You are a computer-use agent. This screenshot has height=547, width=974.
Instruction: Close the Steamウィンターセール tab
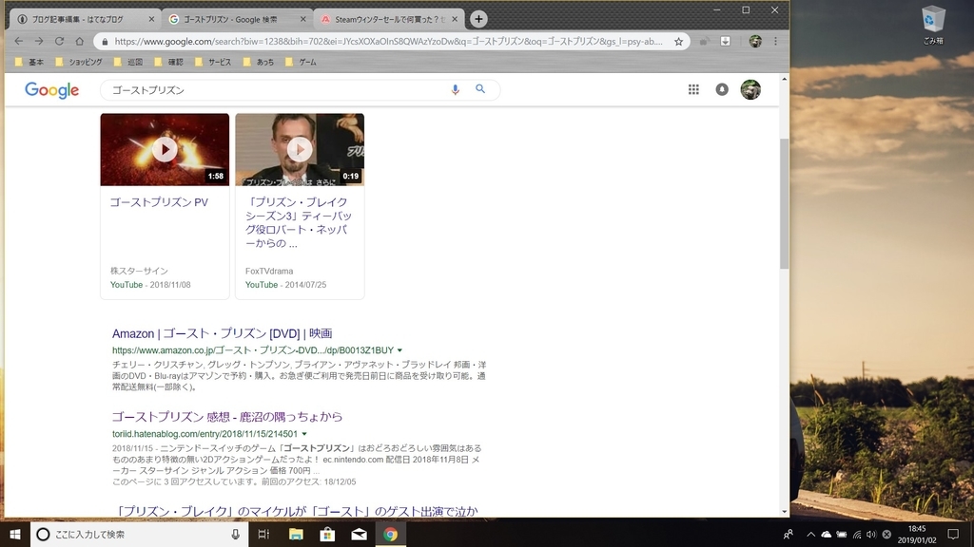(455, 19)
